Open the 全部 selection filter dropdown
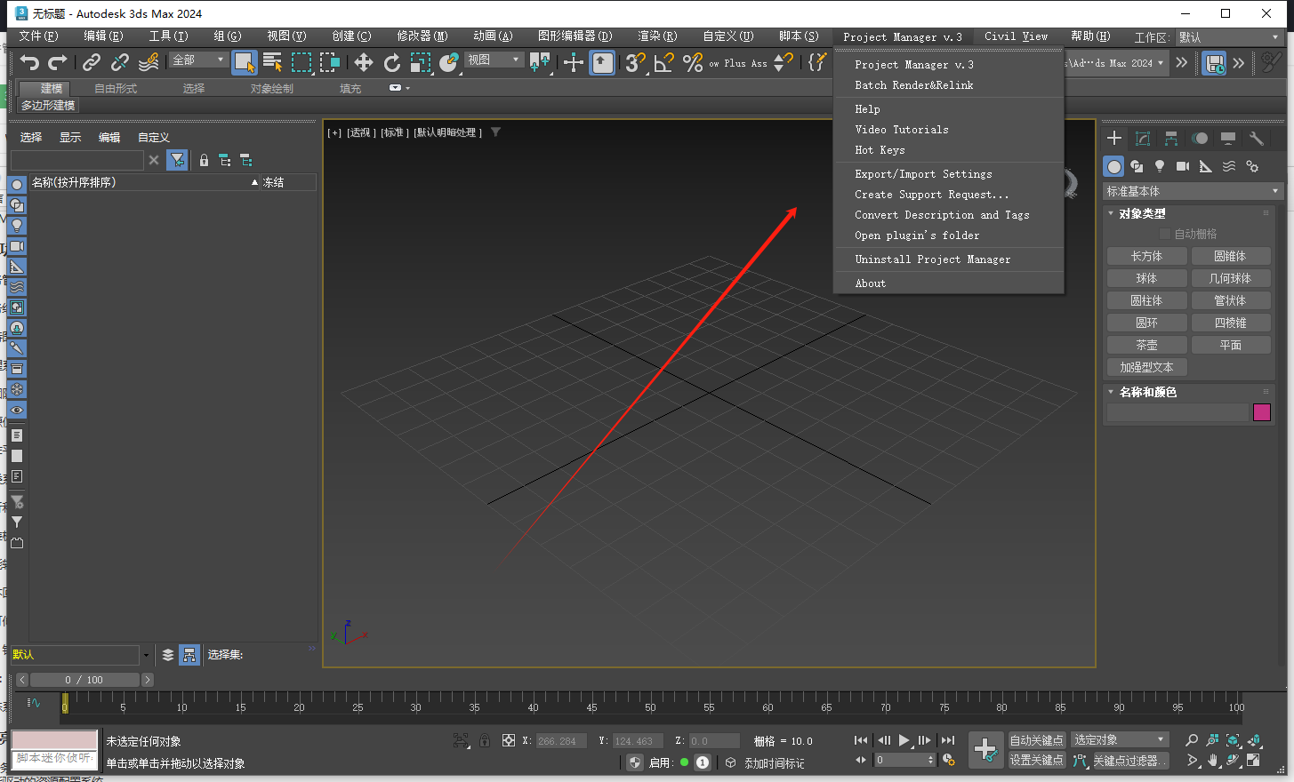The image size is (1294, 782). (198, 60)
